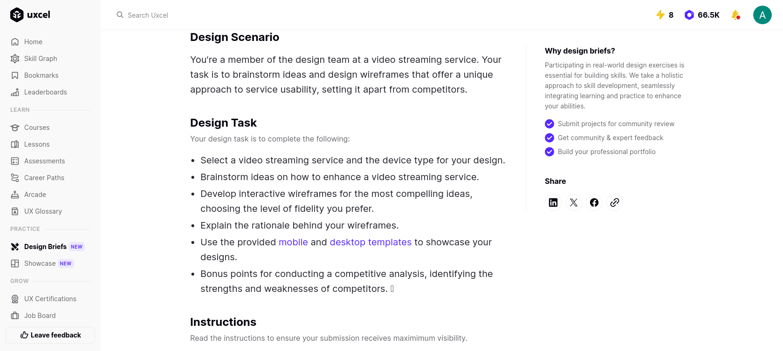Open the mobile template link
The width and height of the screenshot is (783, 351).
pos(293,242)
